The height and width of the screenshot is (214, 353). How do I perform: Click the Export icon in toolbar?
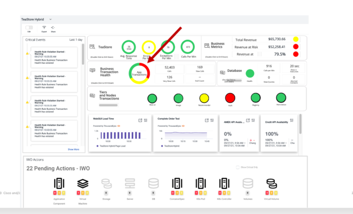pos(44,27)
